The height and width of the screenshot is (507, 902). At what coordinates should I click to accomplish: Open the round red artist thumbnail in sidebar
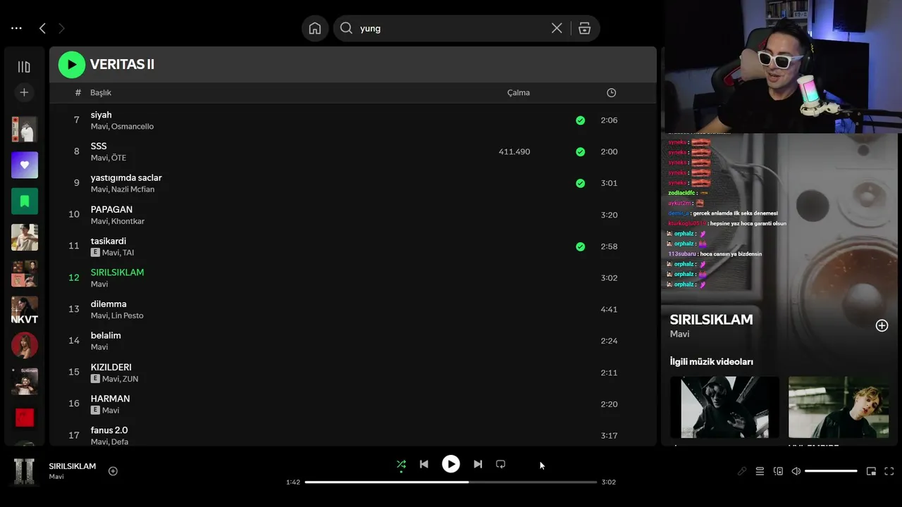click(x=25, y=346)
